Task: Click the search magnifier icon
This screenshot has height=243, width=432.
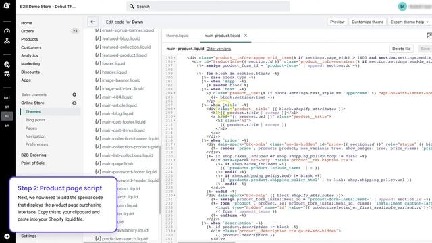Action: (132, 6)
